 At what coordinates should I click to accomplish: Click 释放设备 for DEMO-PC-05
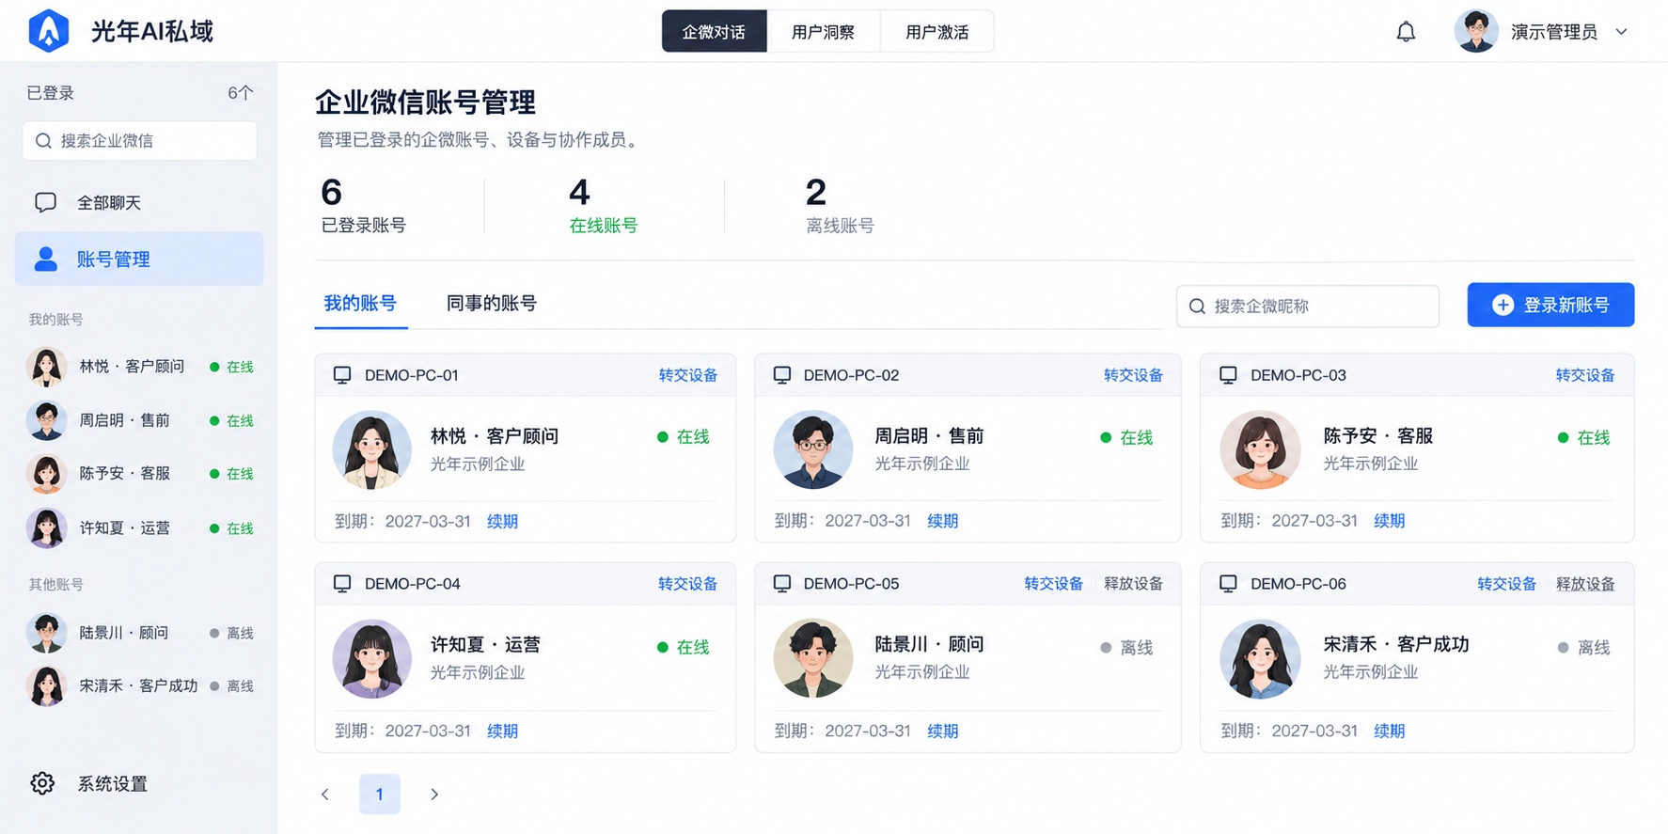coord(1133,584)
